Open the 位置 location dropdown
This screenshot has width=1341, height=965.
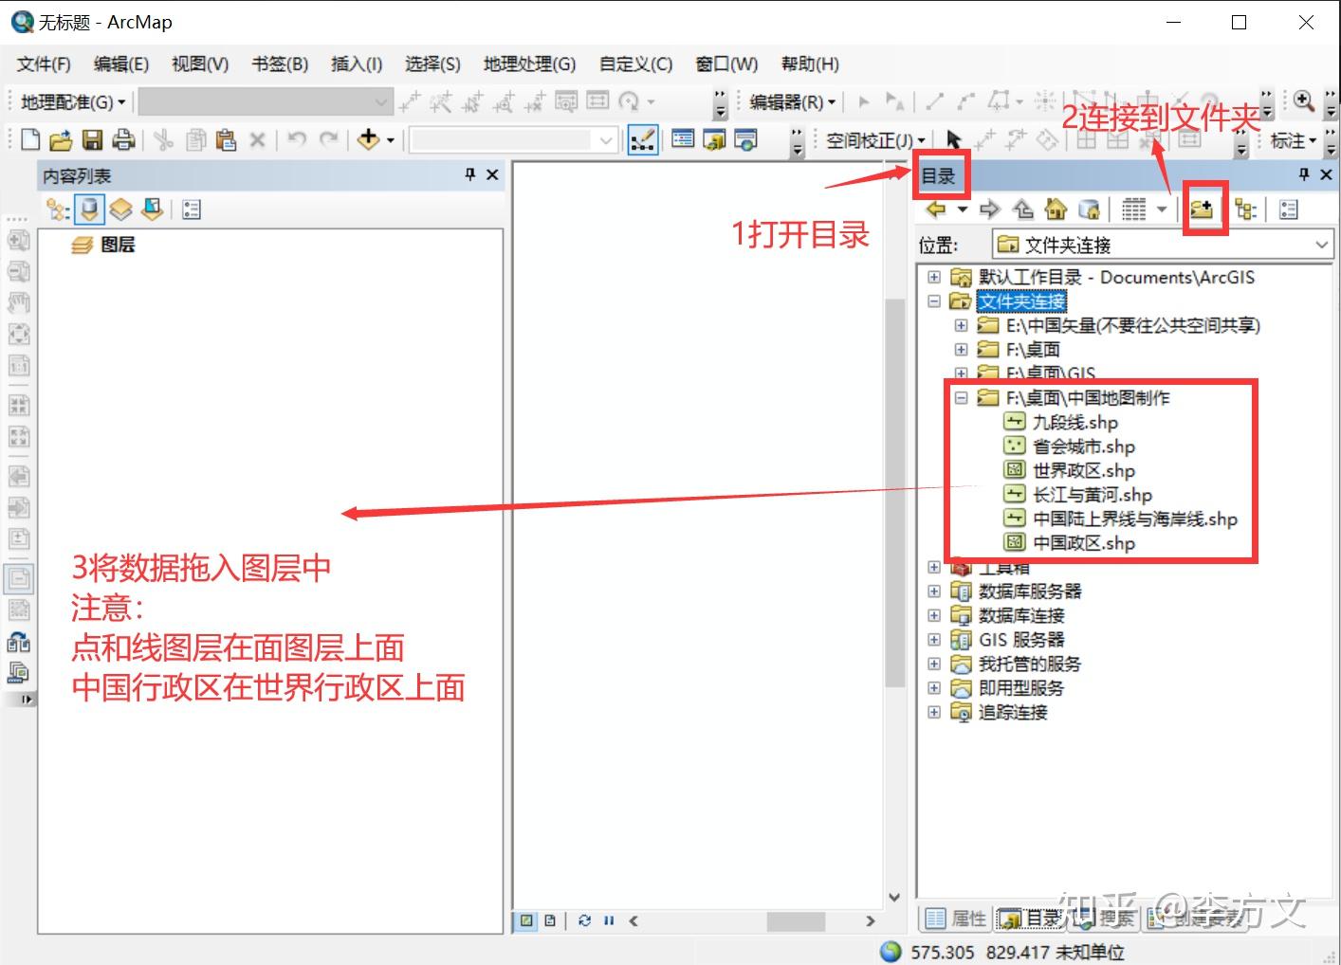click(x=1321, y=245)
